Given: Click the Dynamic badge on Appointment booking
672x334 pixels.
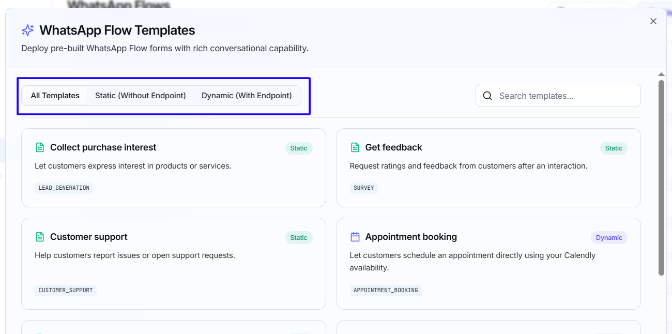Looking at the screenshot, I should pos(609,238).
